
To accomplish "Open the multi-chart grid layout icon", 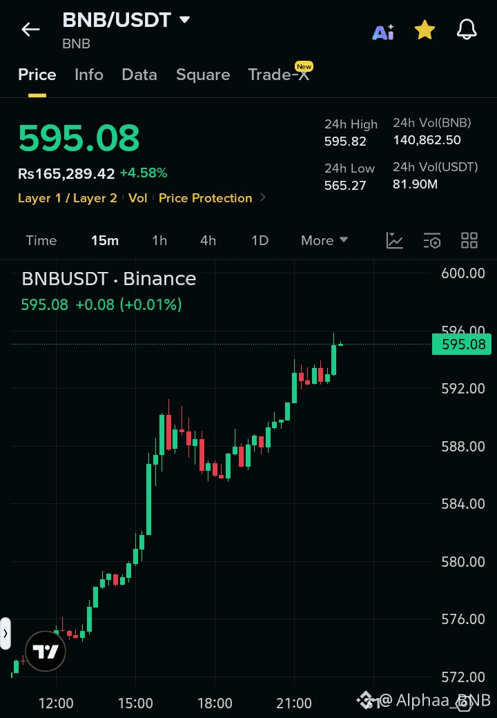I will 469,240.
